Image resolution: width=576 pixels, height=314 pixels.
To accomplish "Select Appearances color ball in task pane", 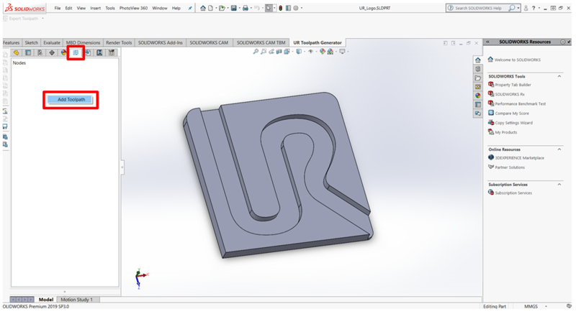I will coord(477,95).
